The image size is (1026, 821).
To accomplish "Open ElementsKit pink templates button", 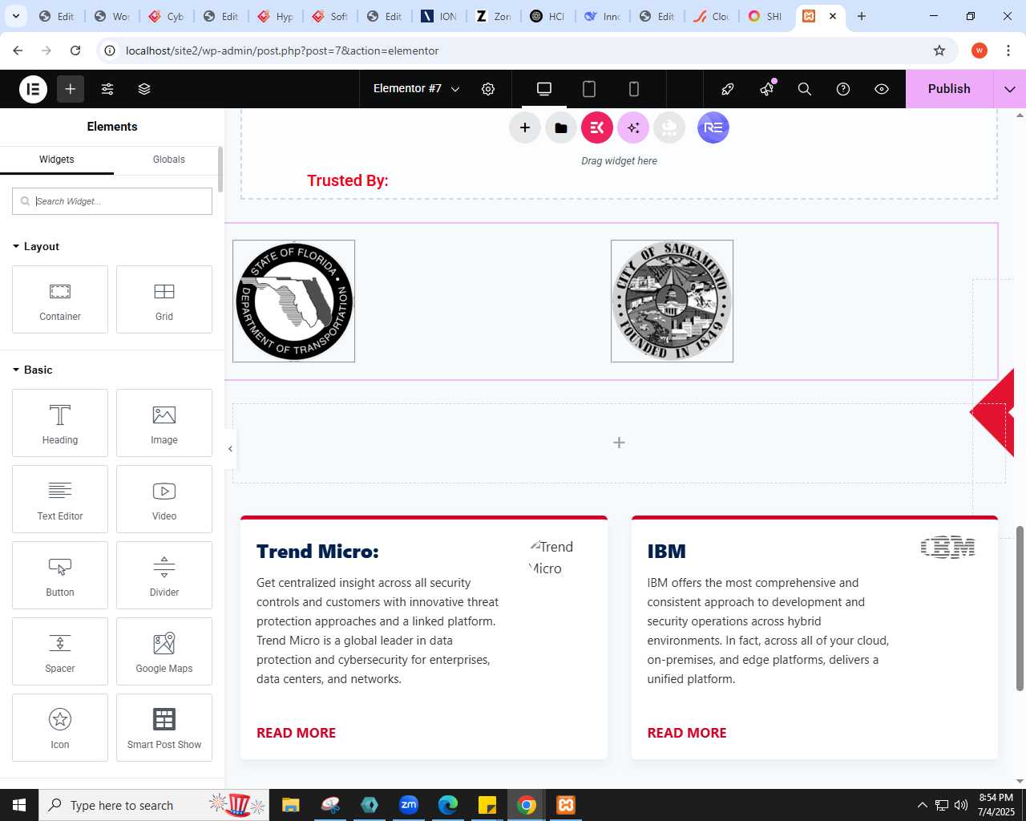I will [597, 127].
